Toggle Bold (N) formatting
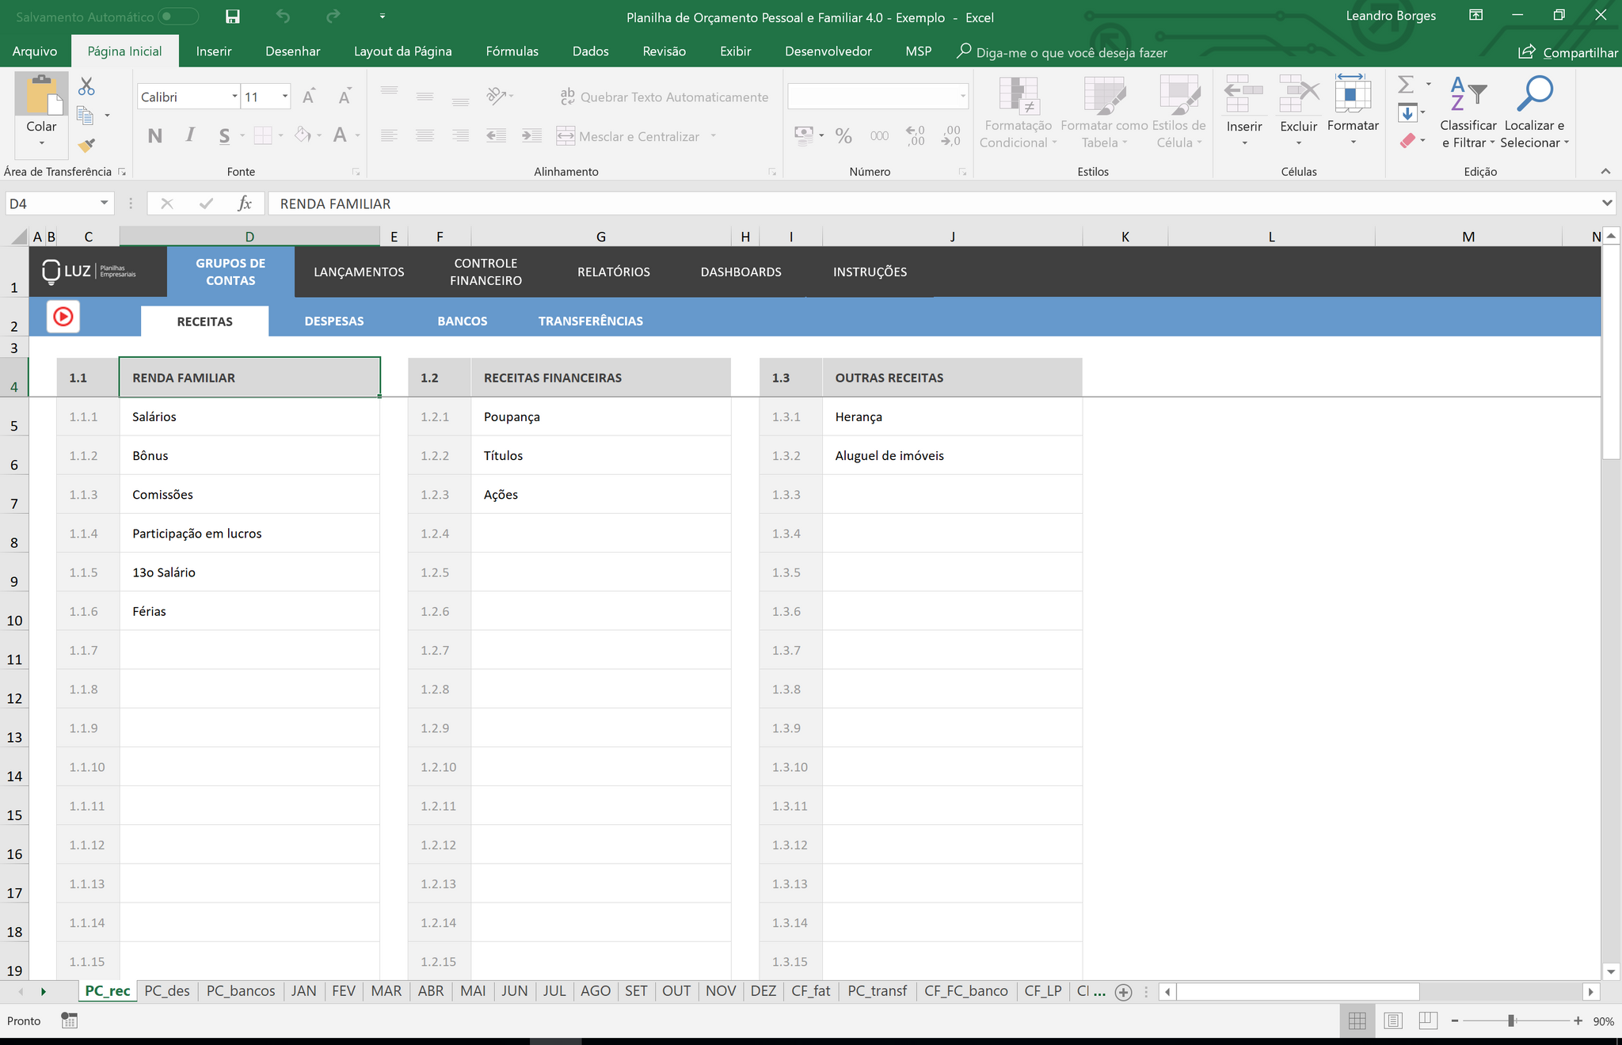 click(155, 136)
